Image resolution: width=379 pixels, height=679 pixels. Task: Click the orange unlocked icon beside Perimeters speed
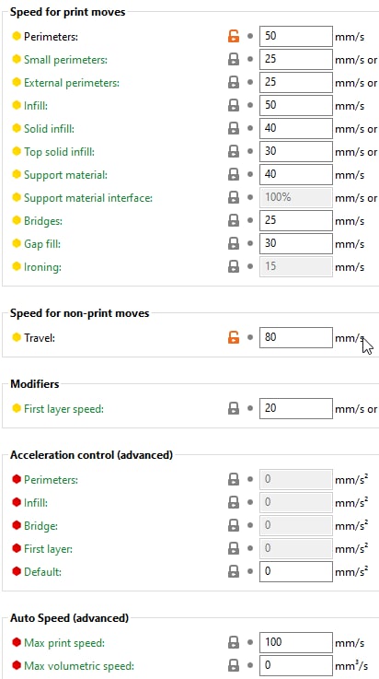point(234,36)
